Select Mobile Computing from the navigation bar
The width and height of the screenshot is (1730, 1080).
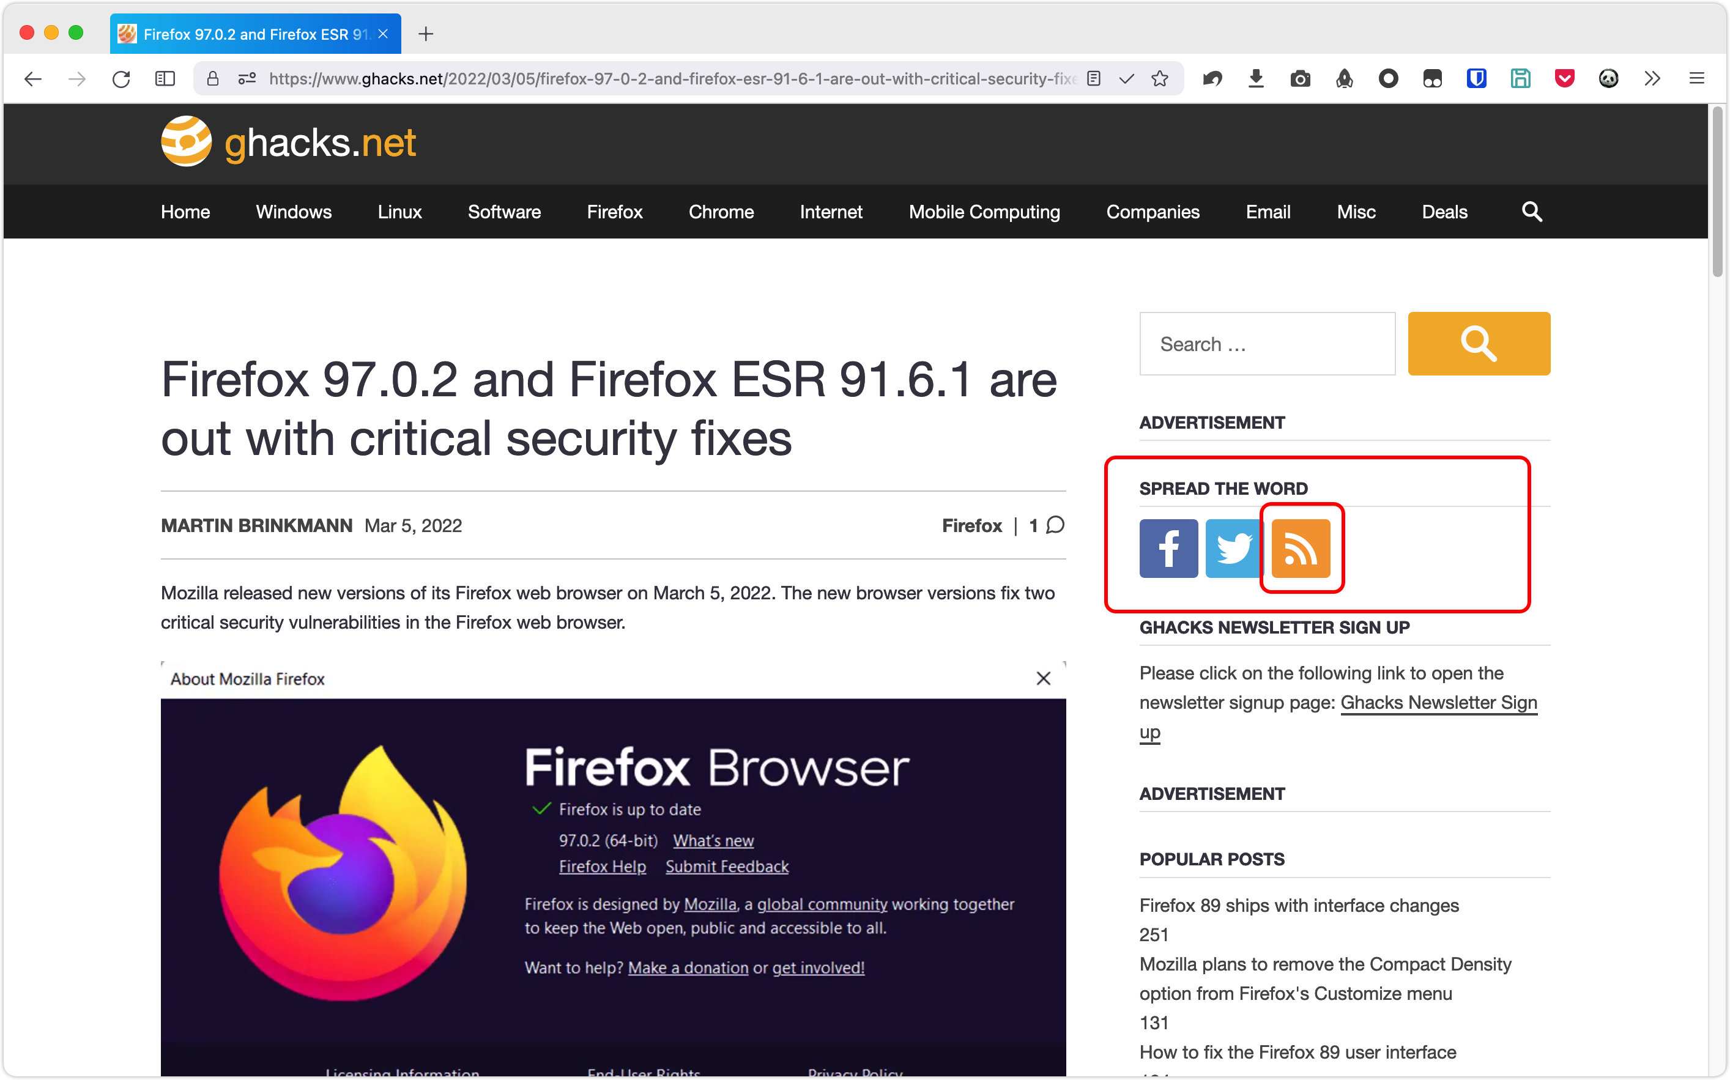click(x=984, y=212)
